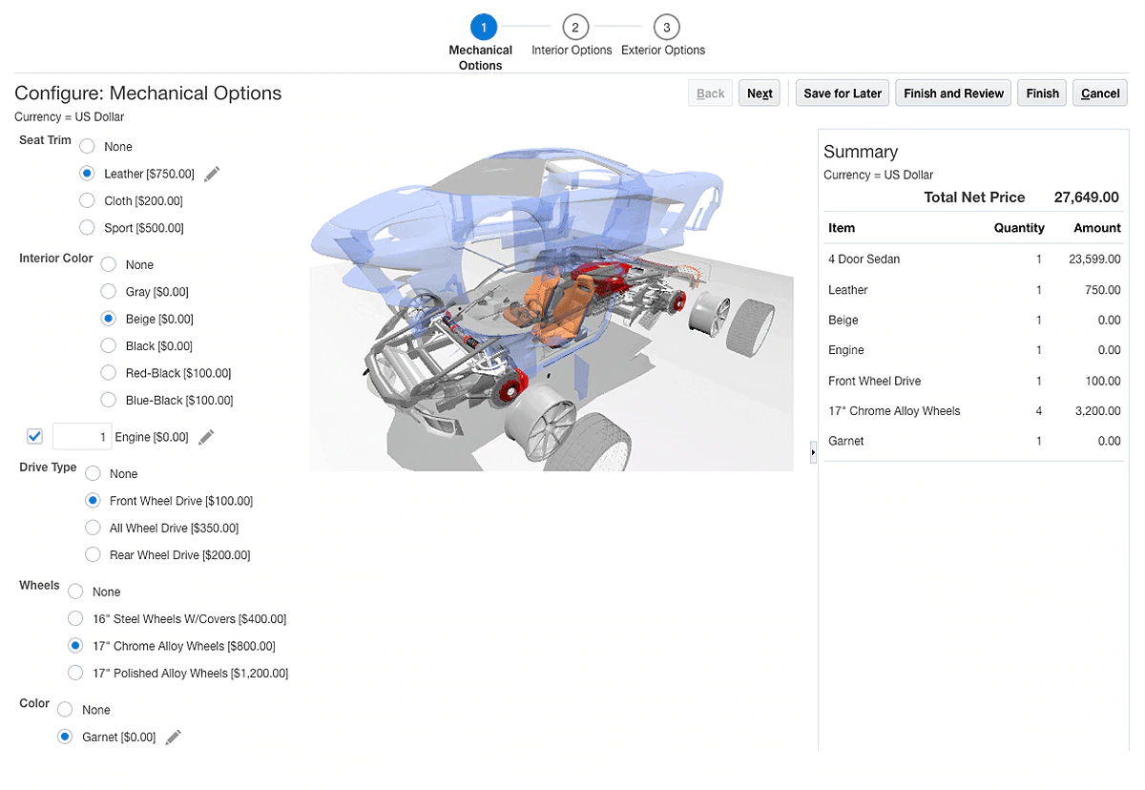Click the Next button
This screenshot has width=1145, height=790.
(x=760, y=94)
